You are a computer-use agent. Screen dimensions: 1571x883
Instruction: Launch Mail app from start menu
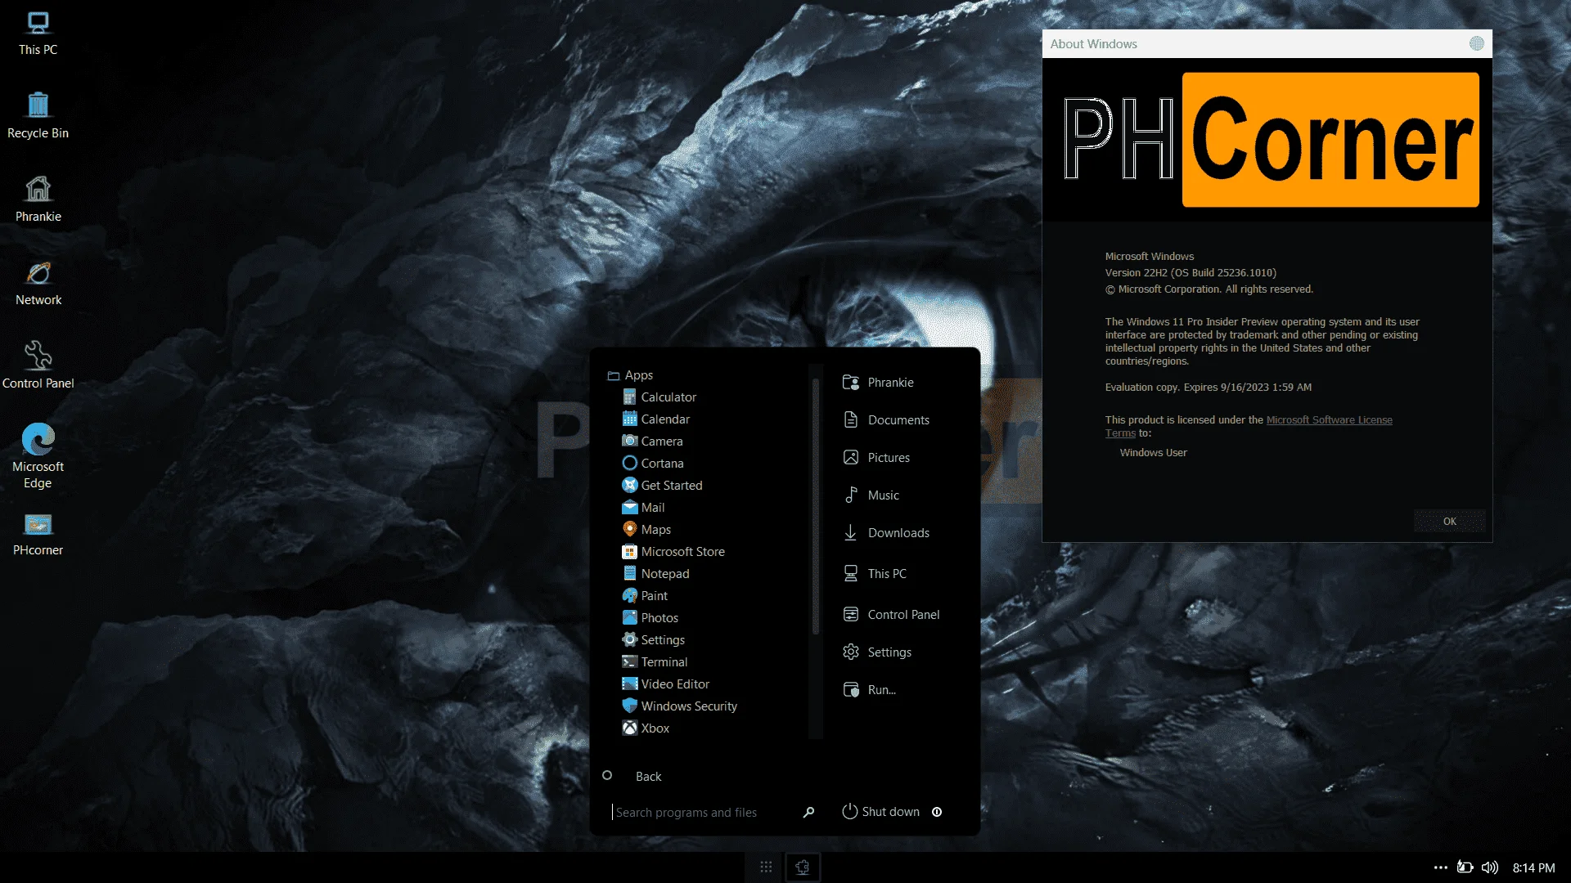(643, 507)
